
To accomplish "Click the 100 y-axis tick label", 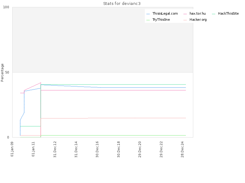I will click(x=6, y=7).
